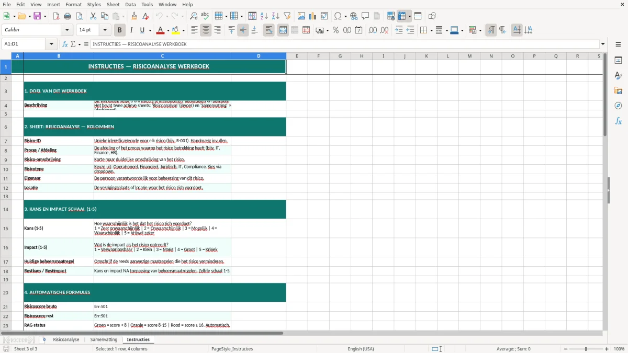
Task: Toggle Center Horizontally alignment button
Action: pos(206,30)
